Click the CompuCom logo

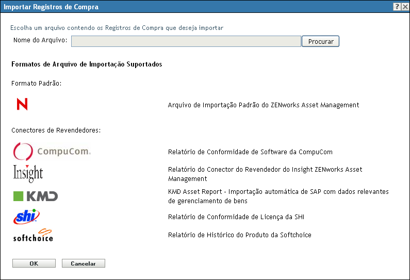52,152
